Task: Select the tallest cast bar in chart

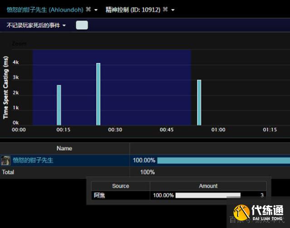Action: (98, 94)
